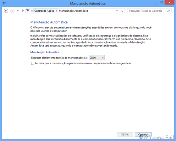
Task: Select Manutenção Automática breadcrumb text
Action: pyautogui.click(x=74, y=11)
